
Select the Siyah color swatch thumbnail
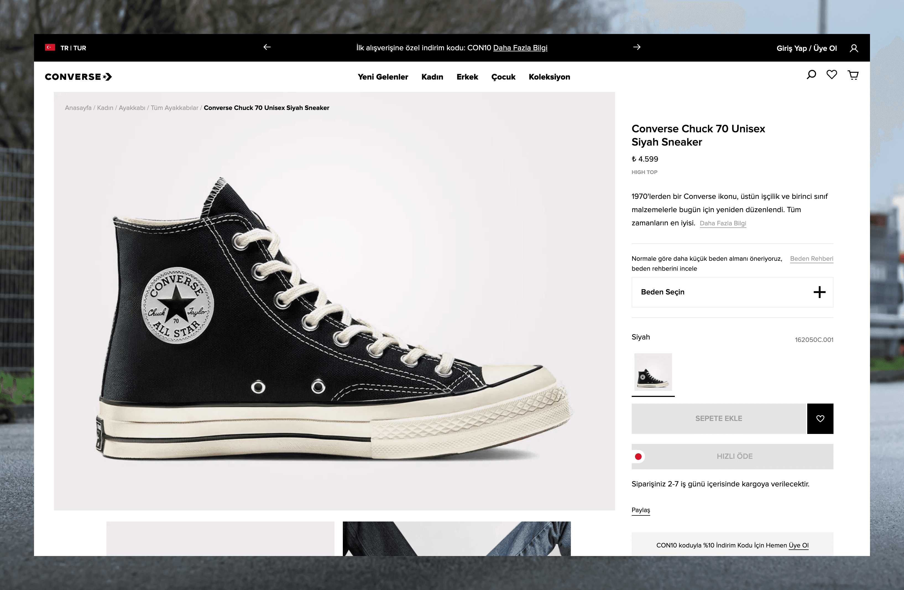(653, 372)
